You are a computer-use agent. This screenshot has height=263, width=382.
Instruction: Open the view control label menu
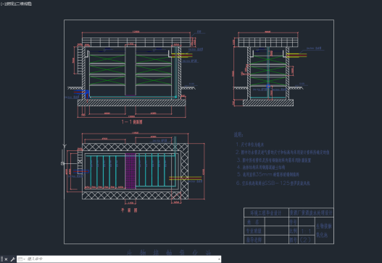point(9,4)
